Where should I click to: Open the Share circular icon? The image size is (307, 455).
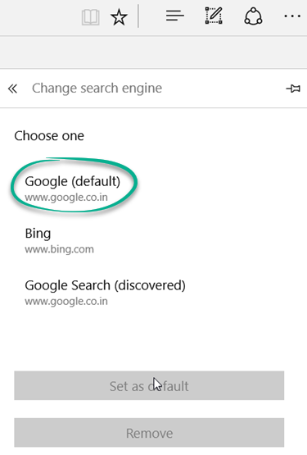(x=253, y=16)
